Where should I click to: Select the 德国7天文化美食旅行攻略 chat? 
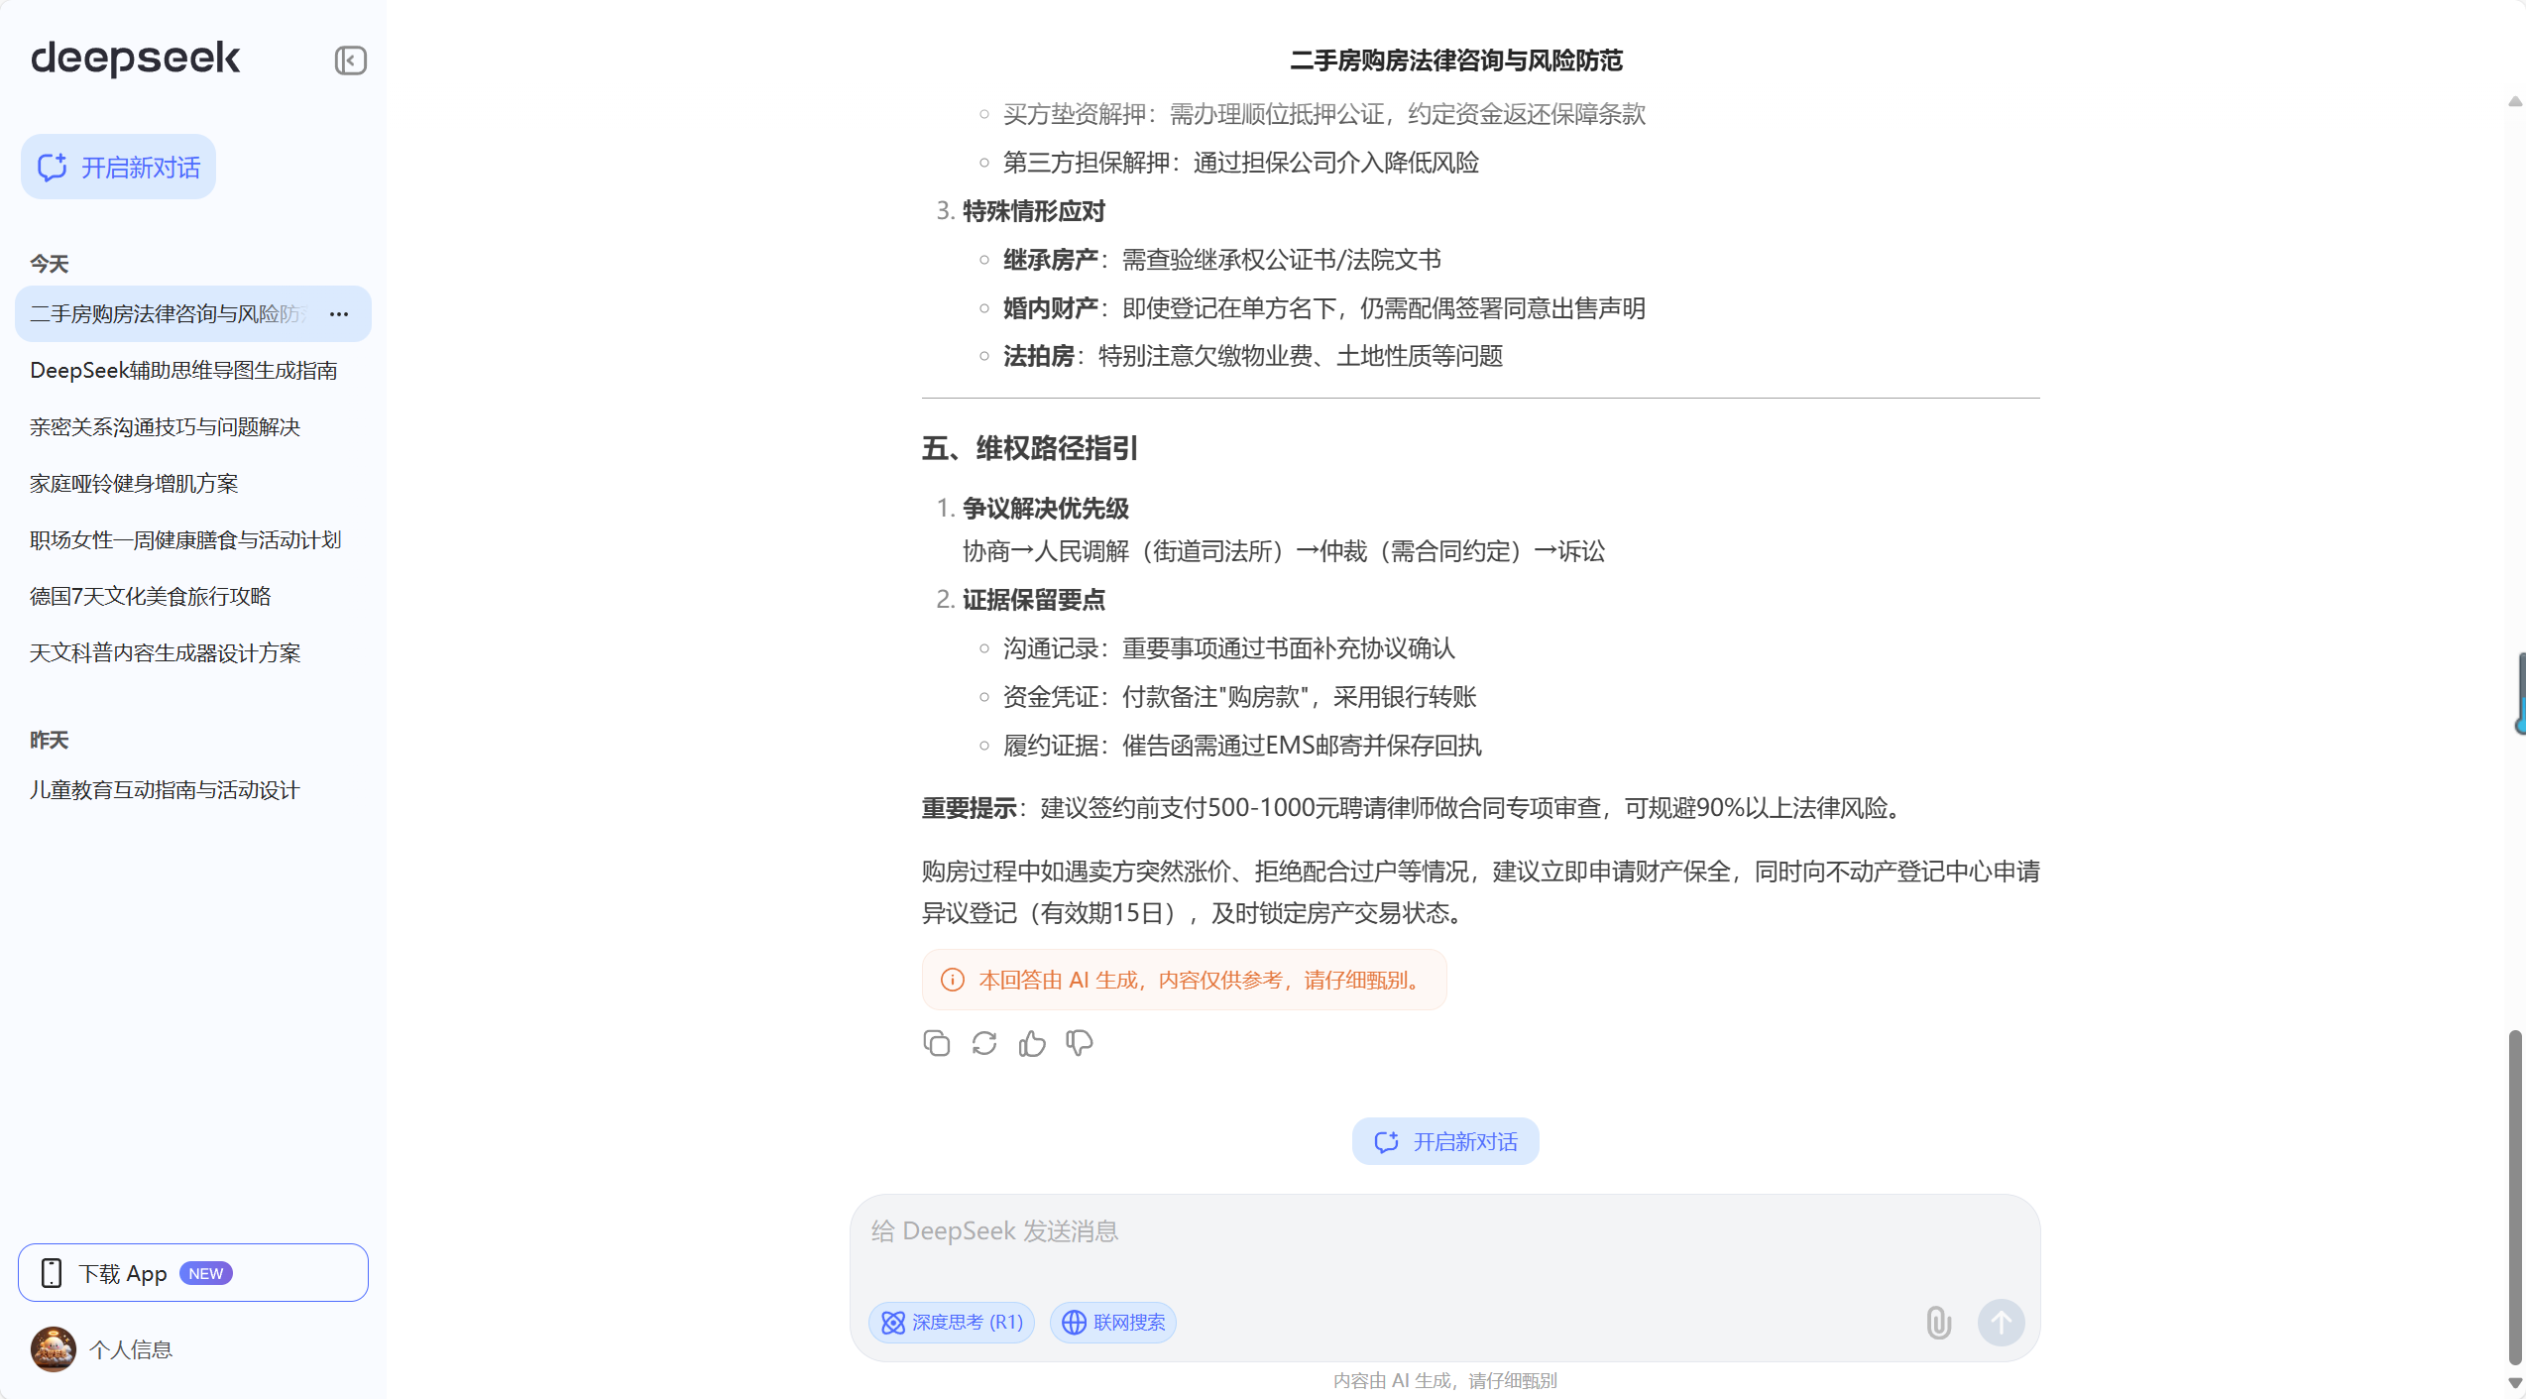tap(151, 597)
